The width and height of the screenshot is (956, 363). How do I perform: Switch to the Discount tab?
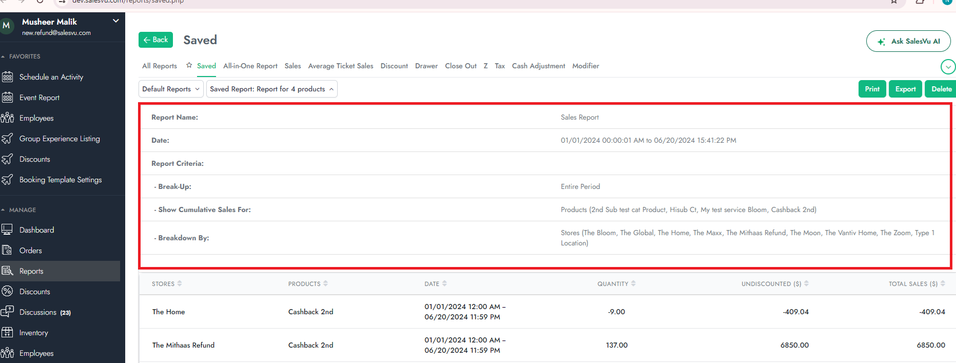(394, 66)
